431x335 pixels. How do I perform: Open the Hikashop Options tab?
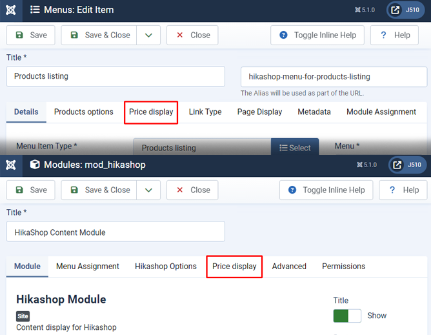point(166,266)
